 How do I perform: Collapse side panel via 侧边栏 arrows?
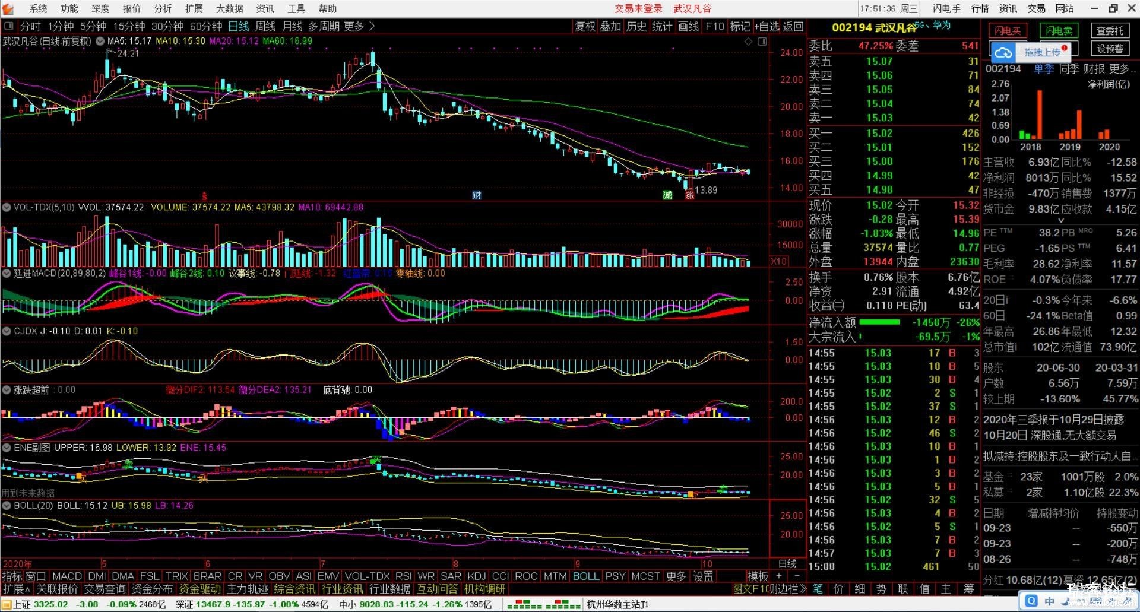787,589
